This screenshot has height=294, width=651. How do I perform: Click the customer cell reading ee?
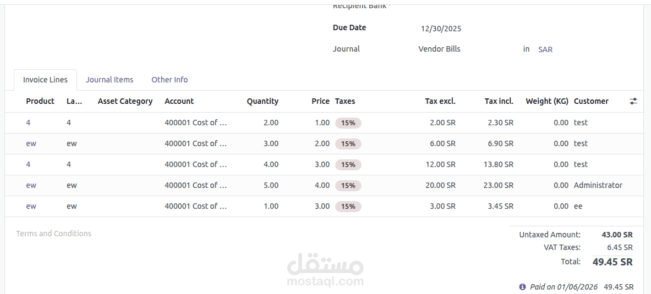click(578, 206)
